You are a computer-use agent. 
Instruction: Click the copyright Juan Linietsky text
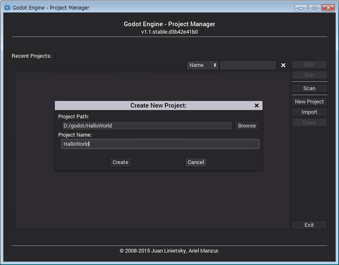(x=169, y=251)
